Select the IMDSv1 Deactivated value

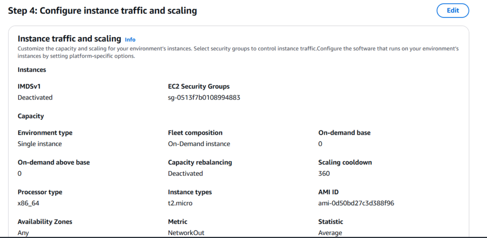pos(35,98)
